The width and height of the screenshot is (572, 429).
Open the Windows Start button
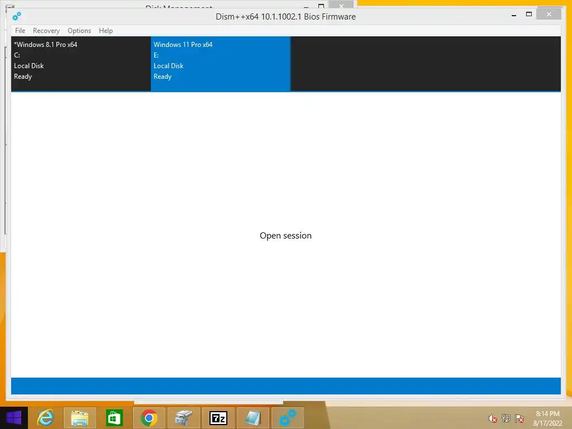(14, 418)
